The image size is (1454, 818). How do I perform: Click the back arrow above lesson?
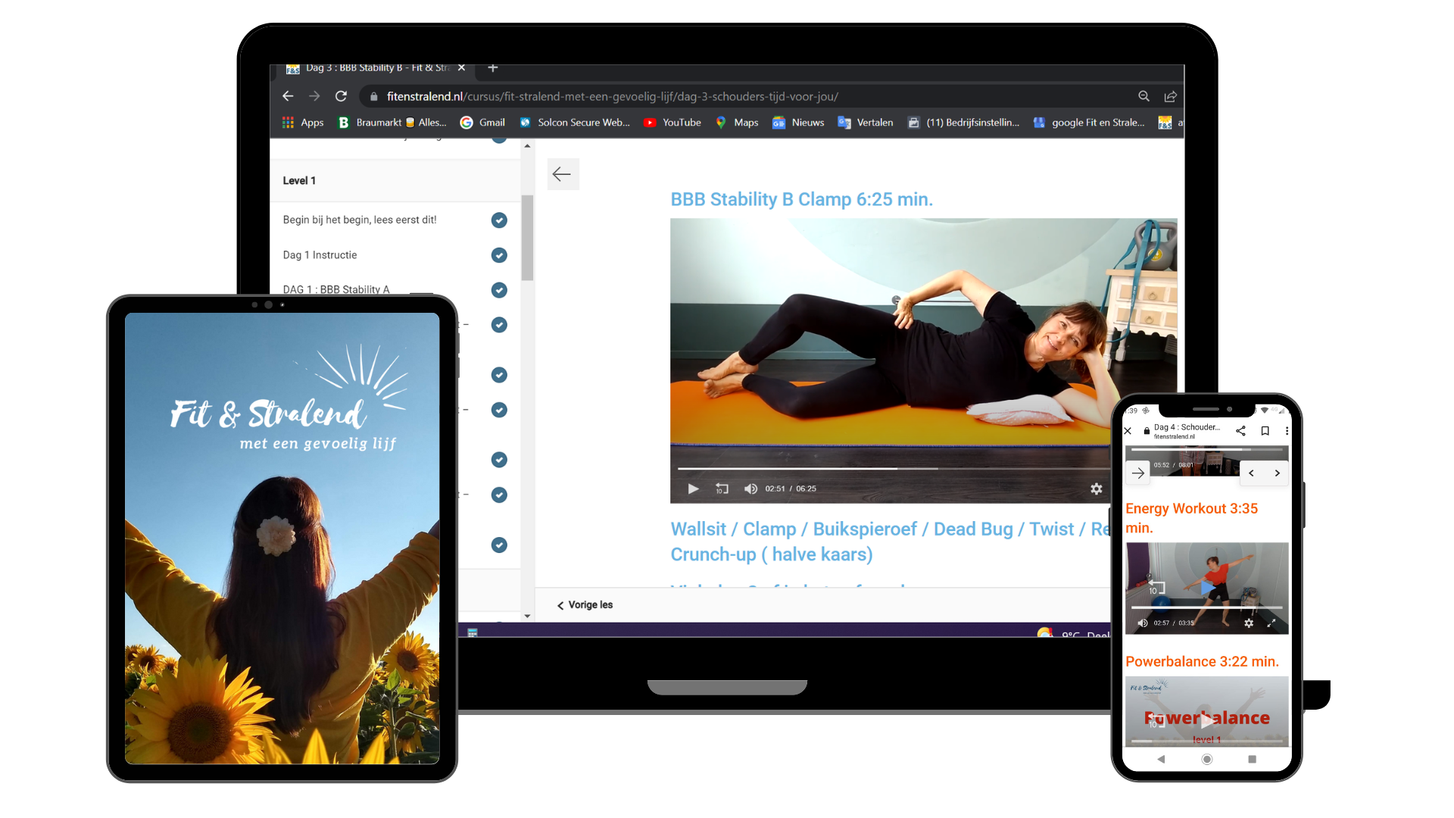(562, 174)
